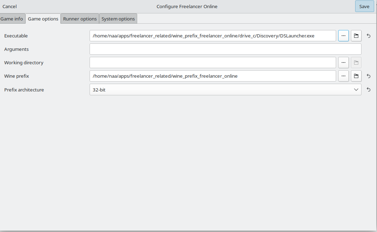
Task: Click the Wine prefix label
Action: pyautogui.click(x=17, y=76)
